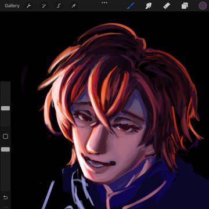Viewport: 209px width, 209px height.
Task: Open the Gallery view
Action: pos(12,6)
